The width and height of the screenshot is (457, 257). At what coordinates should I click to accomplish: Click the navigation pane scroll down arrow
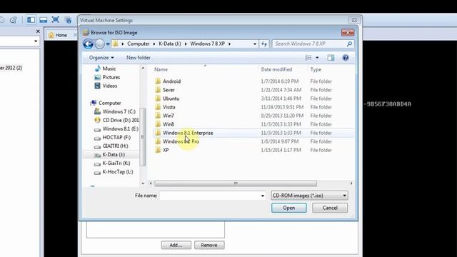coord(143,183)
